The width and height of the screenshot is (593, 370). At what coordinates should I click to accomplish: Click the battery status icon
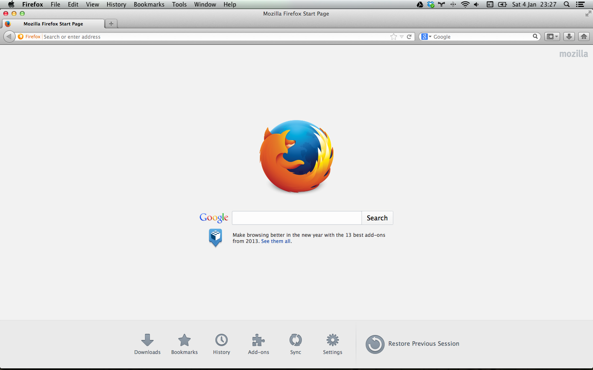pos(502,5)
